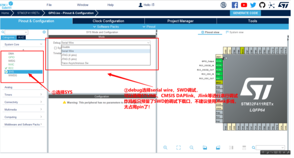
Task: Open ST Twitter icon
Action: tap(253, 5)
